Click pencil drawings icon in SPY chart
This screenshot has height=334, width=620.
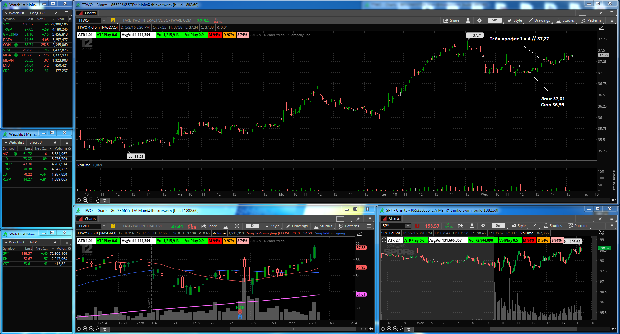coord(535,226)
